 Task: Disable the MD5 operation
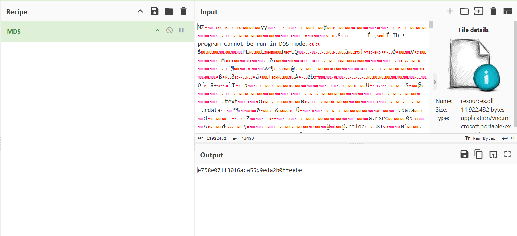tap(169, 30)
